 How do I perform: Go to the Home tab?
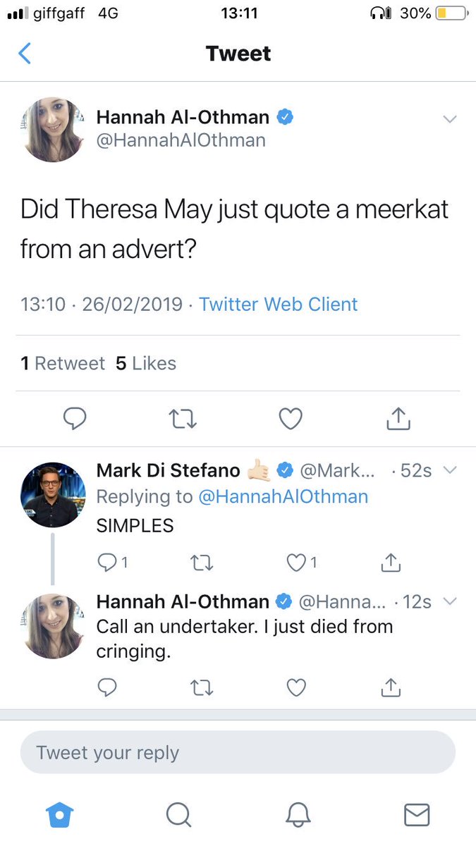59,815
